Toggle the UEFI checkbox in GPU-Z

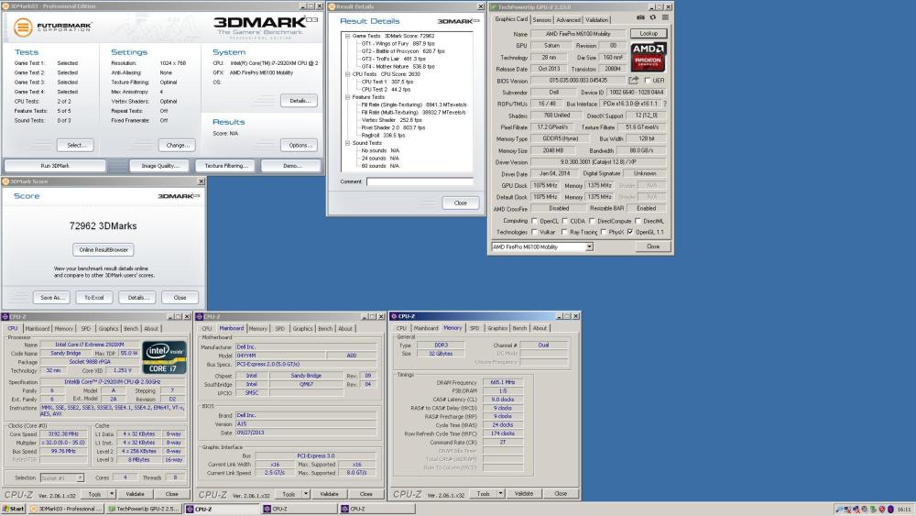[x=647, y=81]
